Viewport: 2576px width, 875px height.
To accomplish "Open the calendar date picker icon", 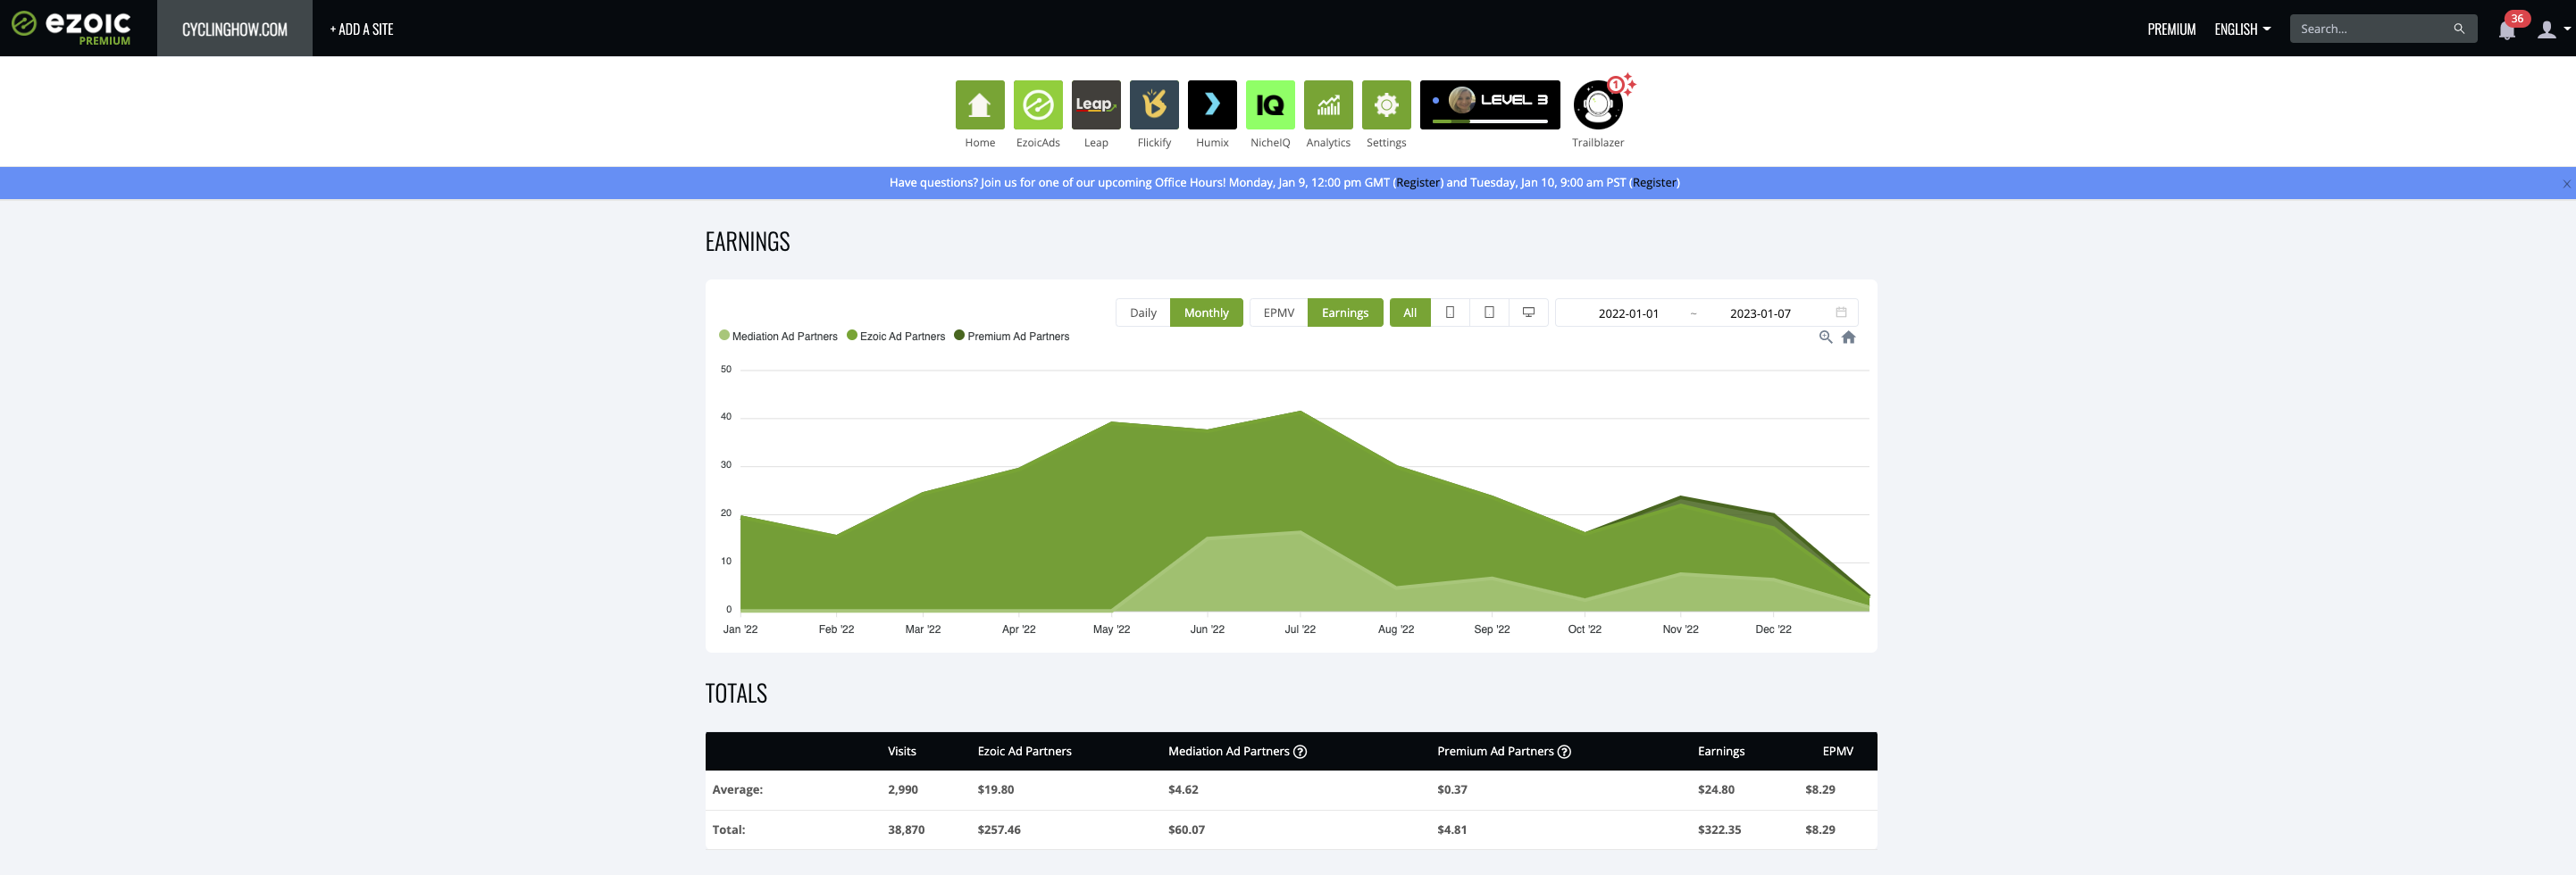I will click(x=1840, y=312).
